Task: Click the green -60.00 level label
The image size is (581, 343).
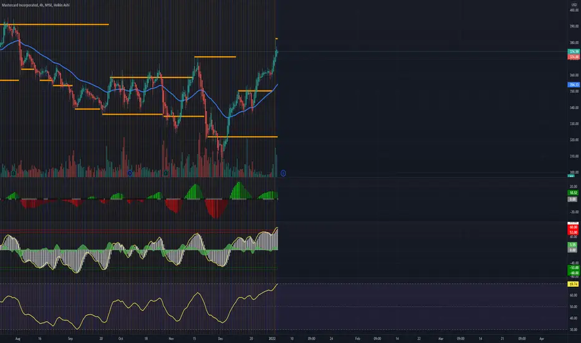Action: click(x=573, y=273)
